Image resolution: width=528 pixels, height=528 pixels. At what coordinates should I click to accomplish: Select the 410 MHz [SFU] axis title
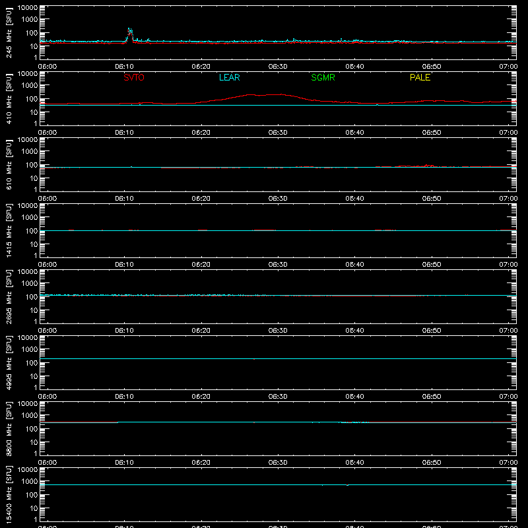click(x=9, y=98)
